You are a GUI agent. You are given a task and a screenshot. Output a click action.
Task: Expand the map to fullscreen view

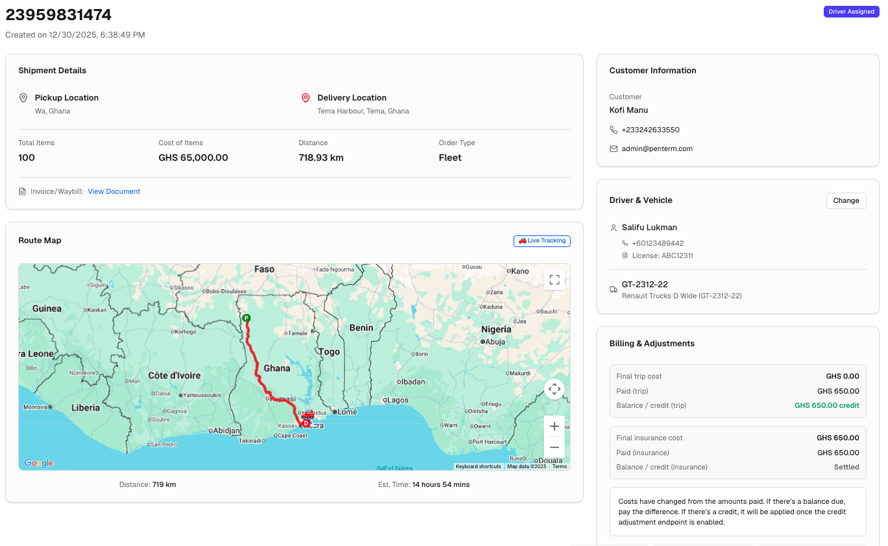[554, 279]
